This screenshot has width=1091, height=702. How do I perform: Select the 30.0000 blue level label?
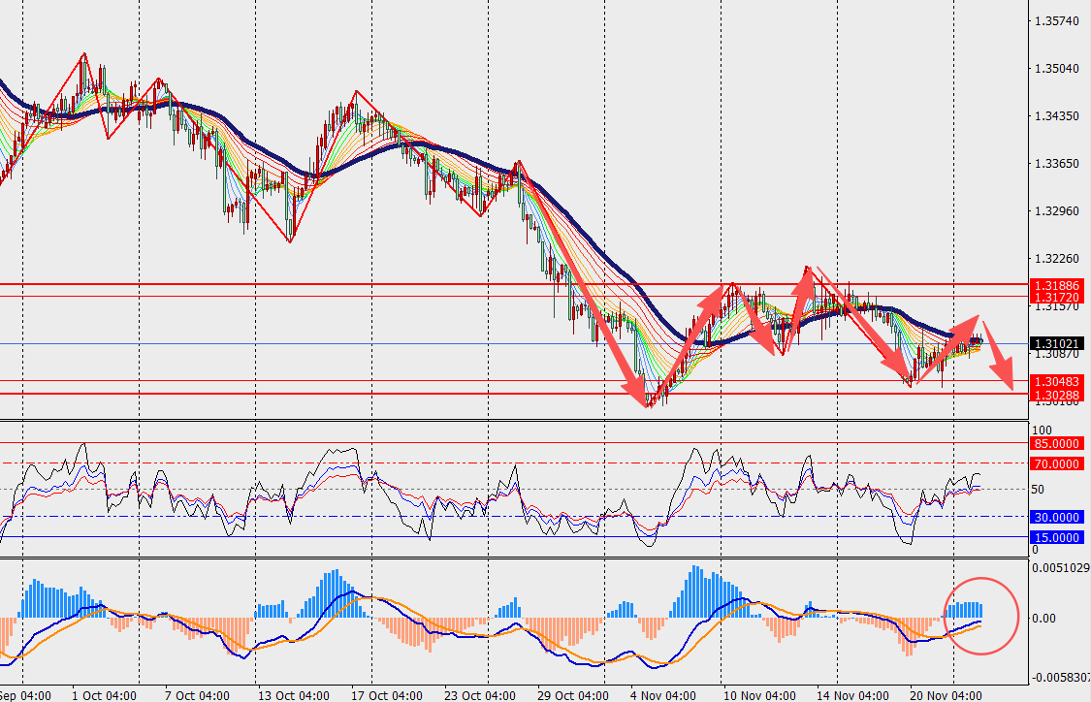(x=1057, y=517)
